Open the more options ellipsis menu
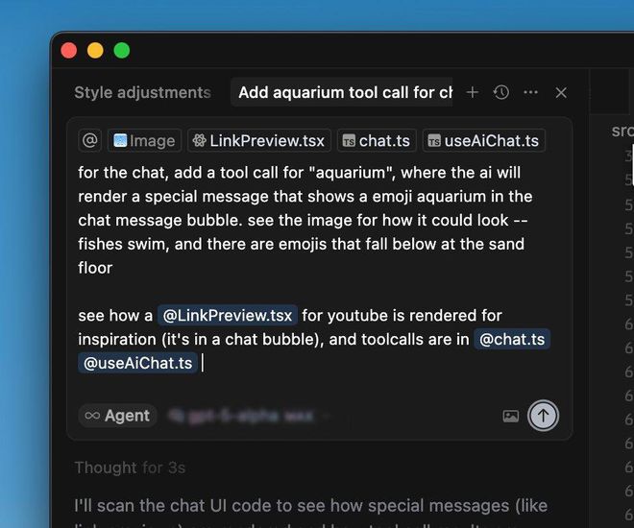The width and height of the screenshot is (634, 528). click(x=530, y=92)
